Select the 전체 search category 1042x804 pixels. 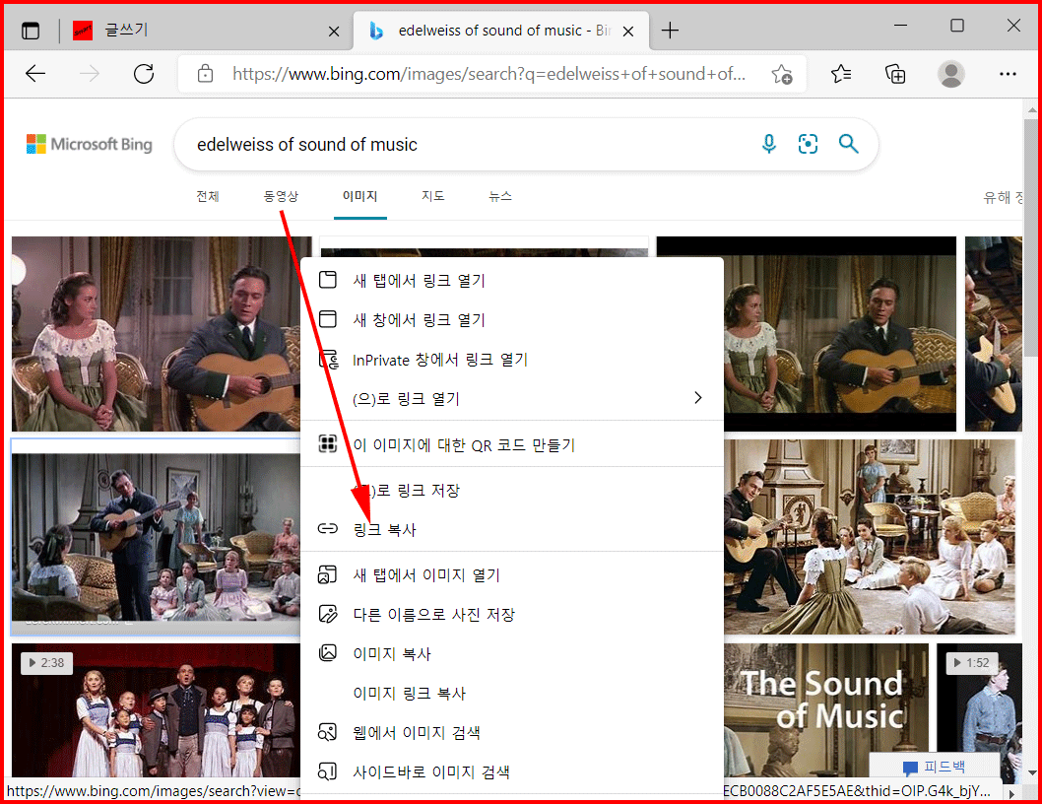coord(208,196)
